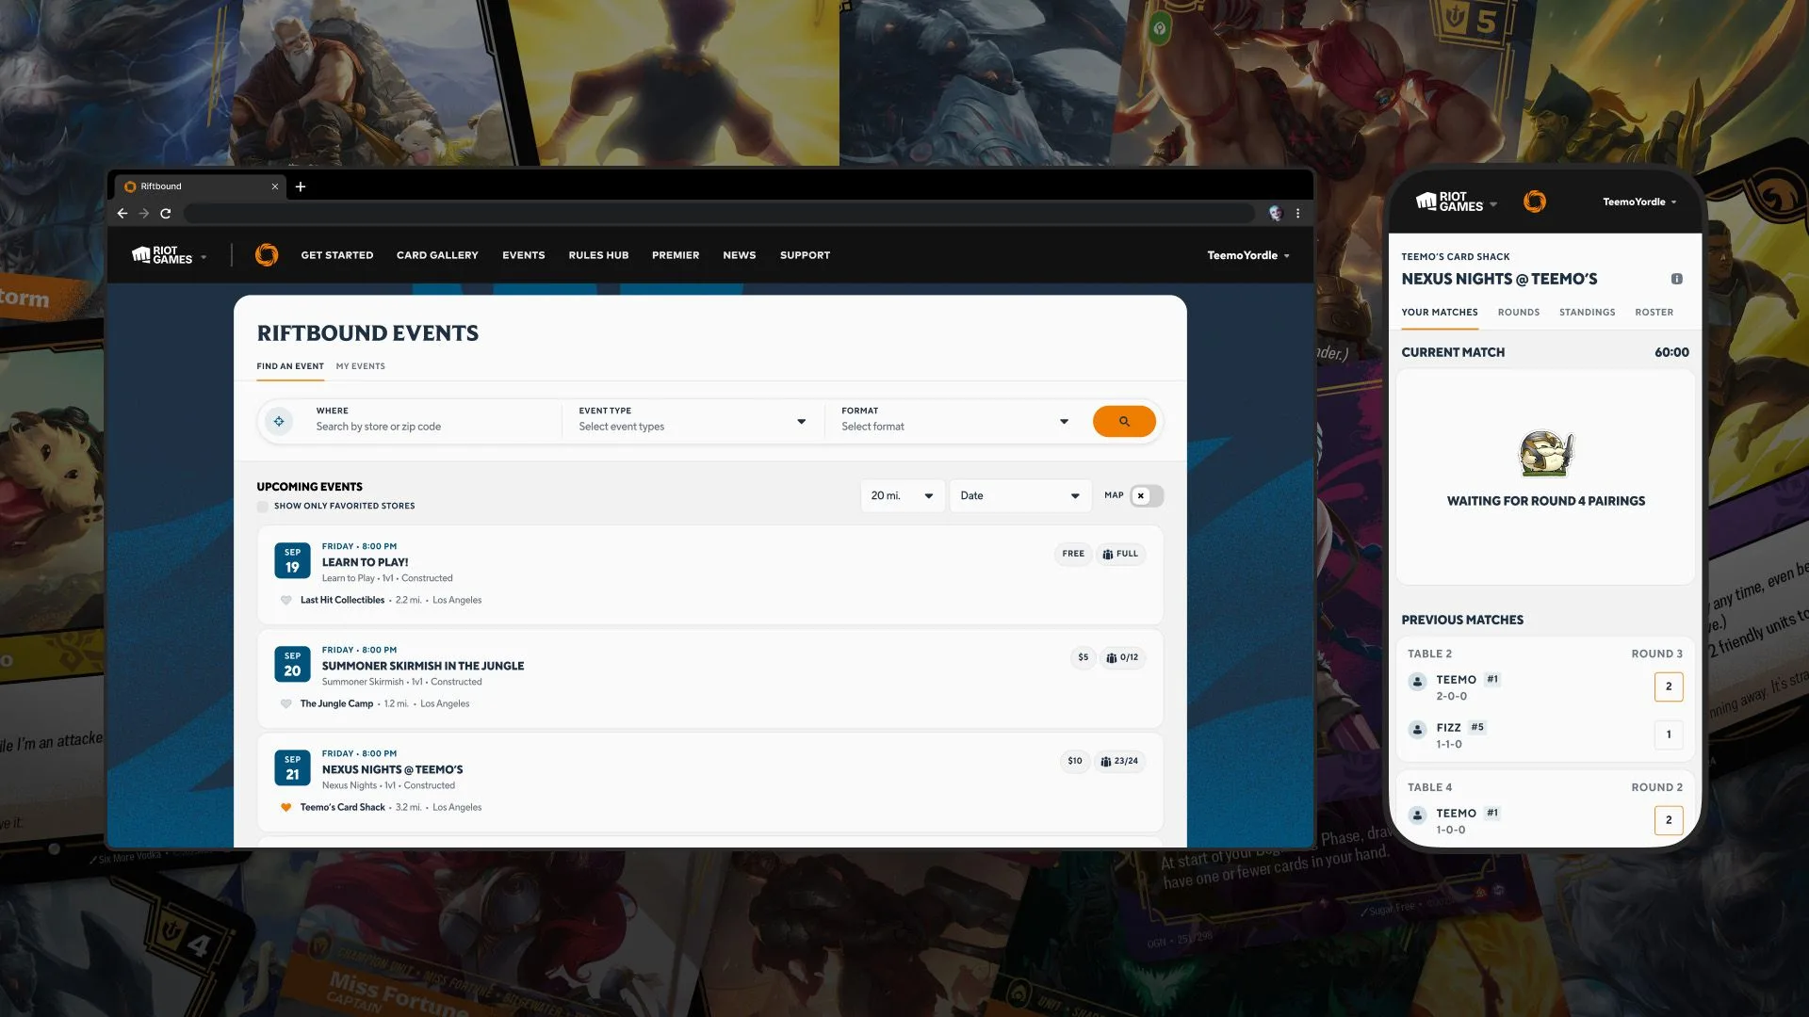Open the 20 mi. distance dropdown

click(x=903, y=495)
